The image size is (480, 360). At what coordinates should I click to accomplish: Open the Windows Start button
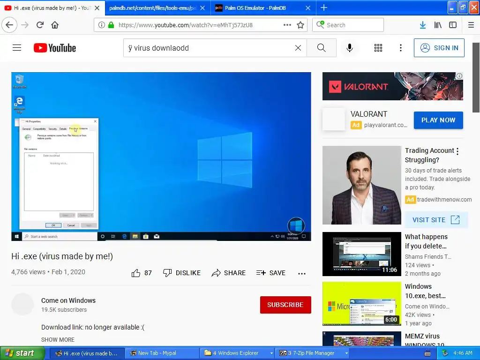click(22, 353)
